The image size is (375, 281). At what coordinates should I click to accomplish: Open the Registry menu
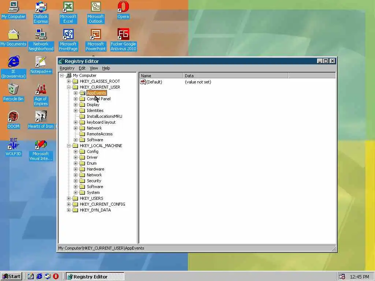point(67,68)
